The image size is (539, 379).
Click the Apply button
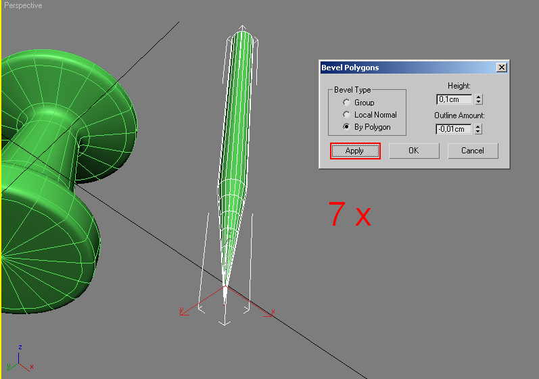tap(355, 151)
